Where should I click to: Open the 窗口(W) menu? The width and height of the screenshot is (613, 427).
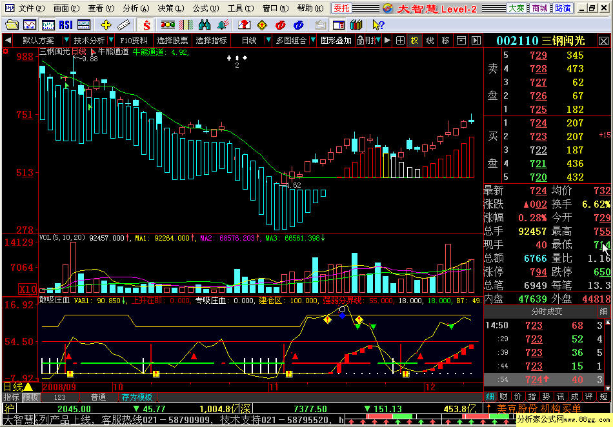tap(276, 8)
